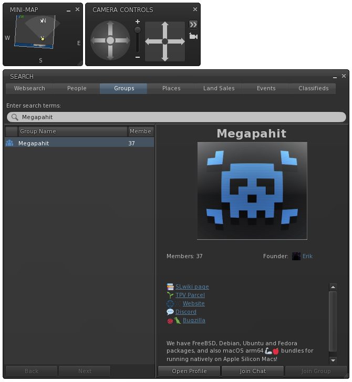This screenshot has height=382, width=352.
Task: Open the Land Sales tab
Action: coord(219,89)
